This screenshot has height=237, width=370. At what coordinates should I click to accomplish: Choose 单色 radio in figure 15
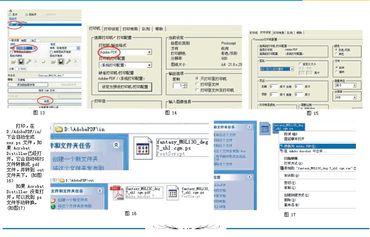[x=336, y=54]
